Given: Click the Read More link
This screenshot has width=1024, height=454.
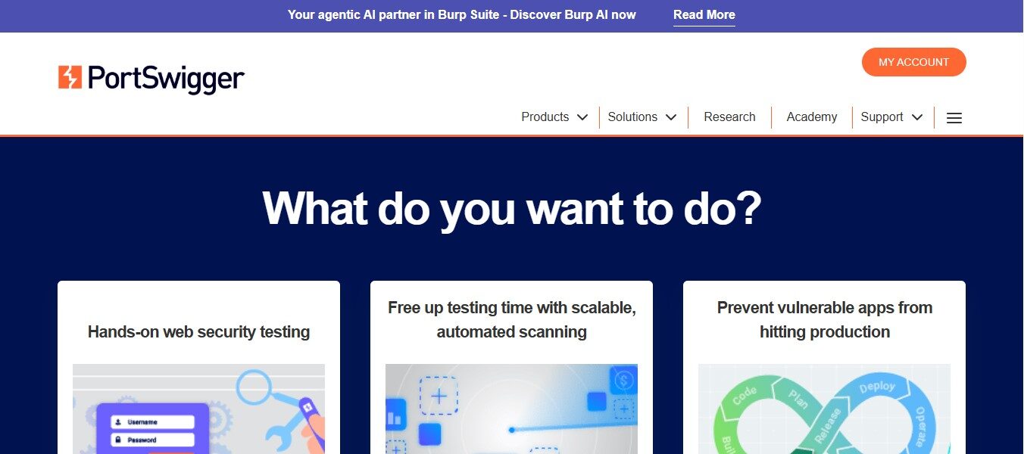Looking at the screenshot, I should [x=704, y=14].
